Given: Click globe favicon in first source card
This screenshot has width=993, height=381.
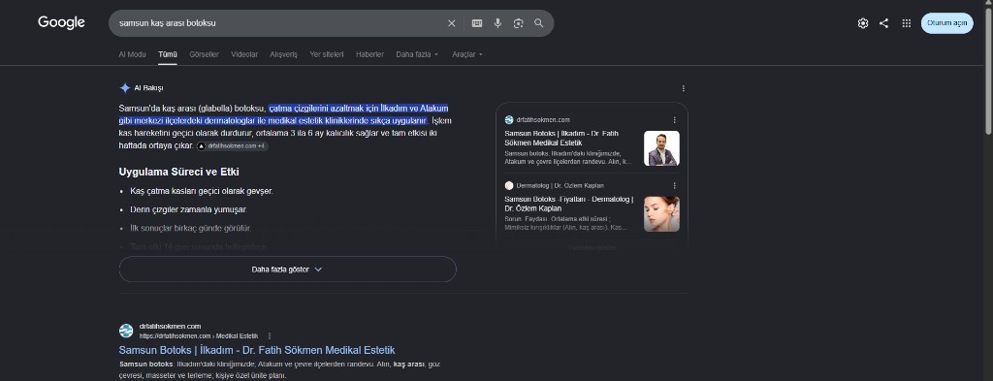Looking at the screenshot, I should 509,119.
